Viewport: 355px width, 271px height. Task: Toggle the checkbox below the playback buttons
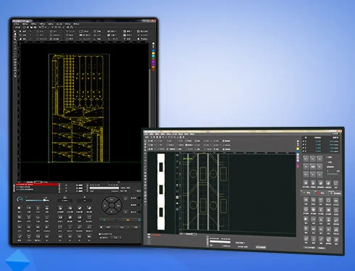click(100, 234)
